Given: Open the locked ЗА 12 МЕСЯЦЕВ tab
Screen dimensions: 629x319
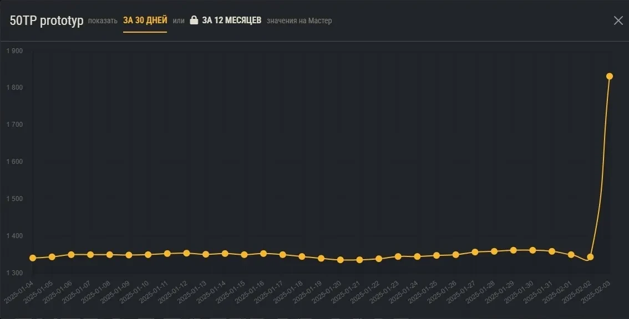Looking at the screenshot, I should (231, 20).
